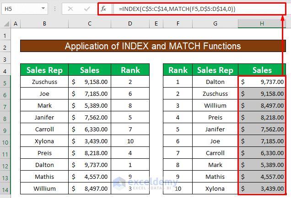Click cell B13 containing Mathis
Screen dimensions: 291x198
click(x=44, y=177)
